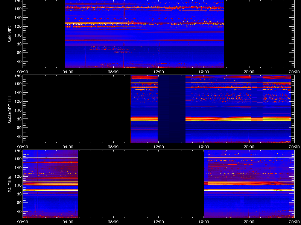This screenshot has height=225, width=301.
Task: Click the 100 frequency label on Palehua axis
Action: (x=18, y=185)
